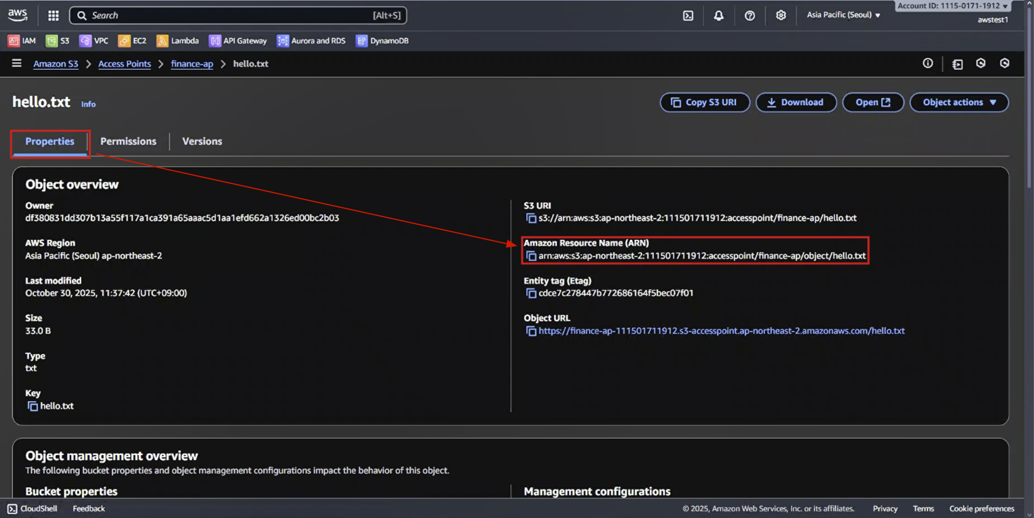1034x518 pixels.
Task: Click the ARN value text
Action: point(702,256)
